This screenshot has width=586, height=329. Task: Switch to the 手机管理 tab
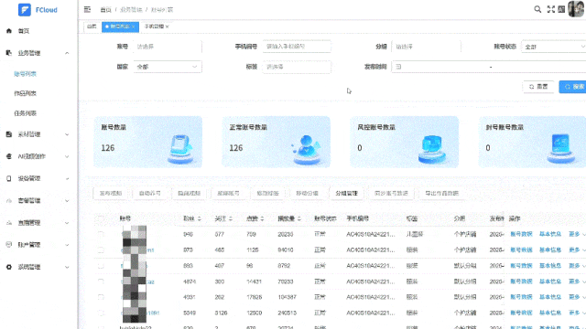point(154,27)
